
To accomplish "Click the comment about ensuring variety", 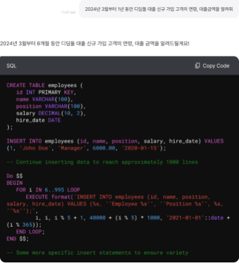I will pos(97,253).
